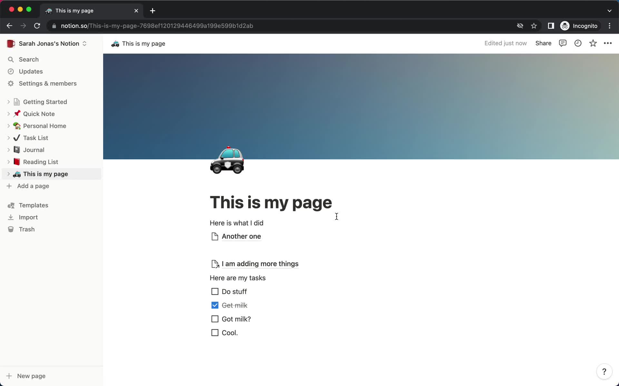This screenshot has width=619, height=386.
Task: Click 'Another one' sub-page link
Action: click(241, 236)
